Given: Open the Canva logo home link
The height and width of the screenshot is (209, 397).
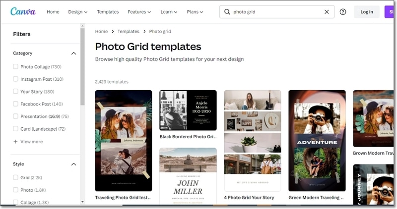Looking at the screenshot, I should coord(23,11).
